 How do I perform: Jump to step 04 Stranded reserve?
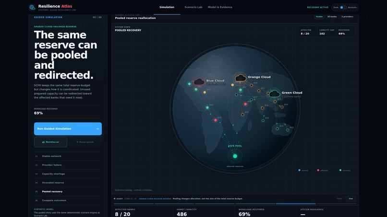click(x=68, y=183)
